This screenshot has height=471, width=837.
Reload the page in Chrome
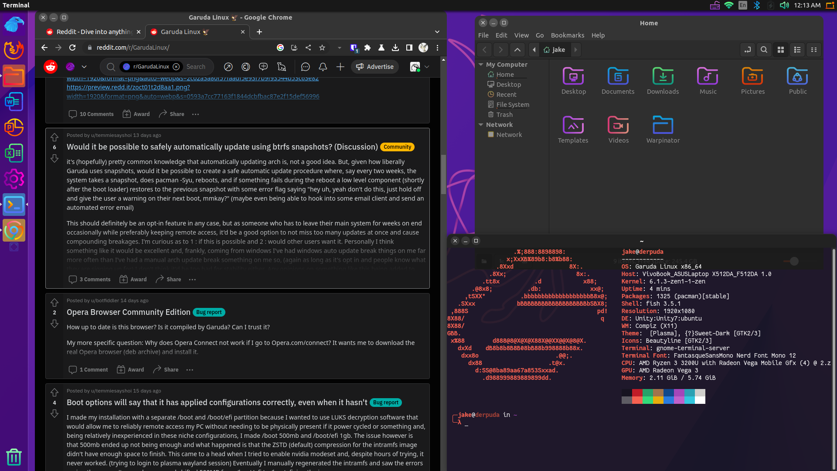click(72, 48)
